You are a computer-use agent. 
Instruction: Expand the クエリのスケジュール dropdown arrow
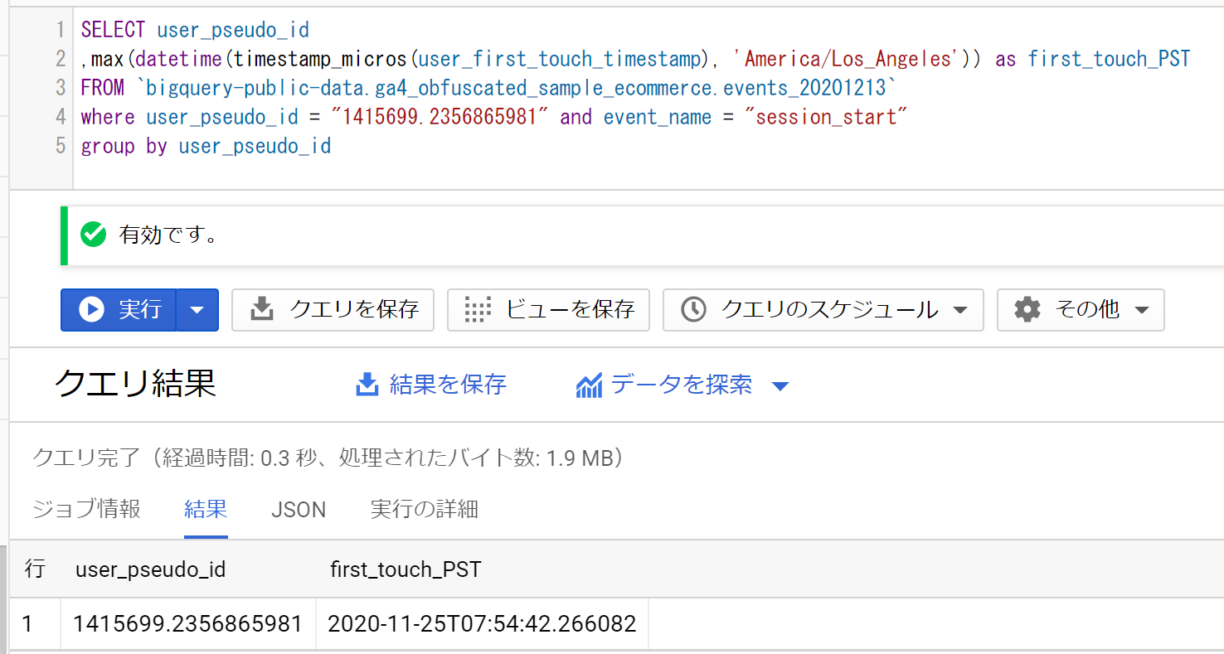click(960, 310)
